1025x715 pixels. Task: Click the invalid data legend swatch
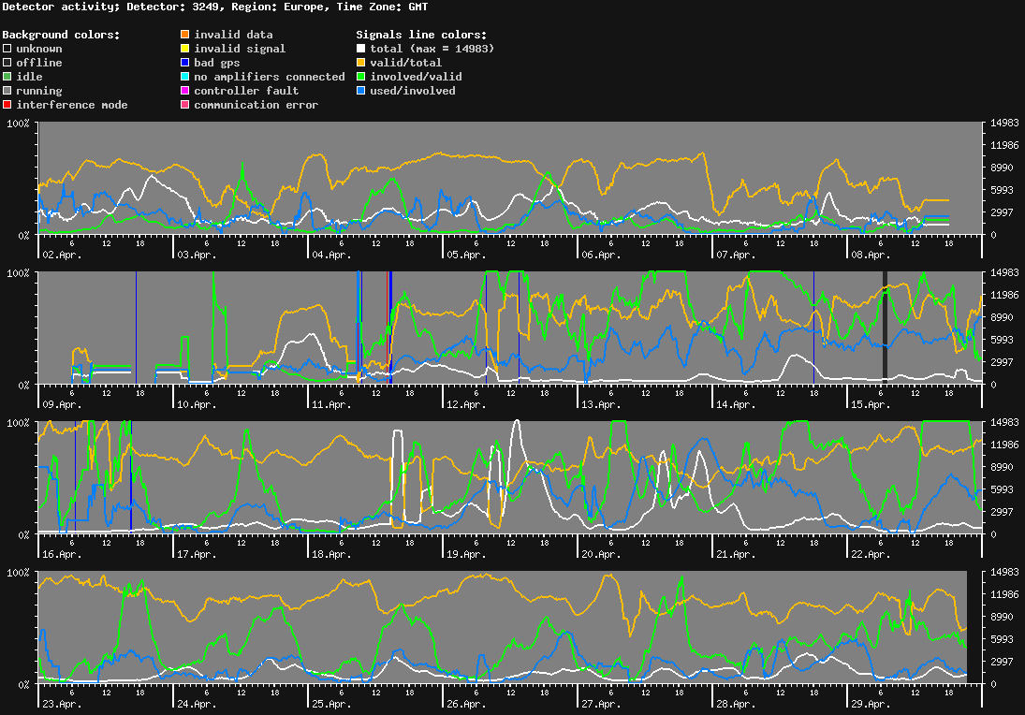click(x=184, y=34)
